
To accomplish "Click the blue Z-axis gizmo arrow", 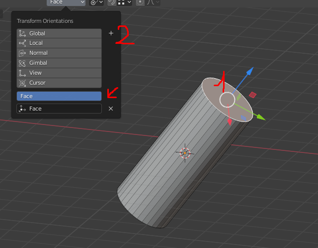I will [x=249, y=72].
